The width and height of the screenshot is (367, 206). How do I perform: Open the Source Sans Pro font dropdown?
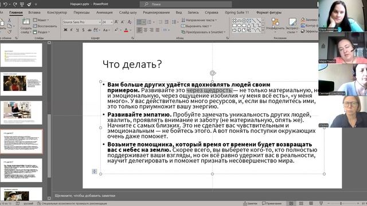[100, 22]
